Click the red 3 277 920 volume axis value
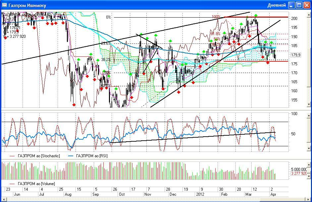This screenshot has width=312, height=202. tap(299, 173)
